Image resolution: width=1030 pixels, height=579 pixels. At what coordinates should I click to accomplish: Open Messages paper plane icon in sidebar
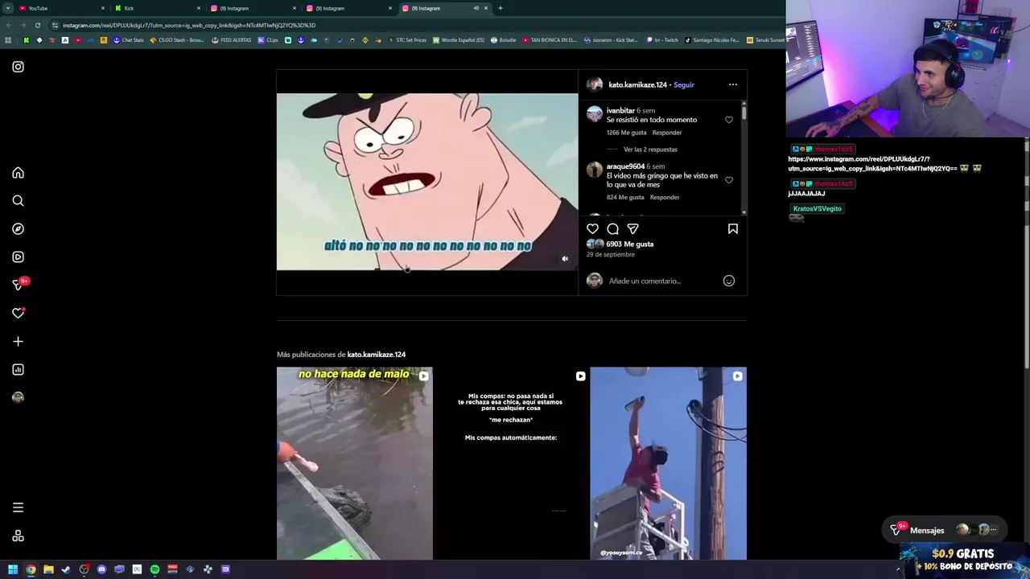pyautogui.click(x=18, y=285)
